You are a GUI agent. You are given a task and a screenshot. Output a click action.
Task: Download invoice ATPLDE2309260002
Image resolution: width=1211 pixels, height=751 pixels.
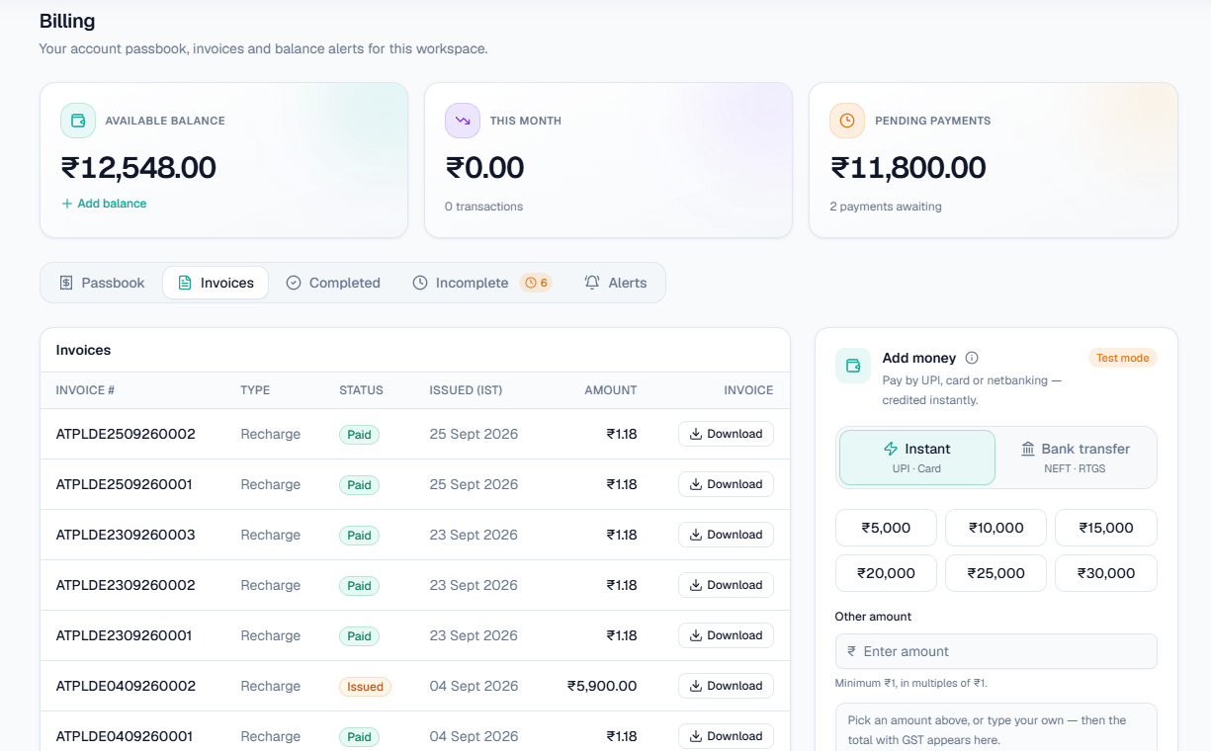(x=726, y=585)
